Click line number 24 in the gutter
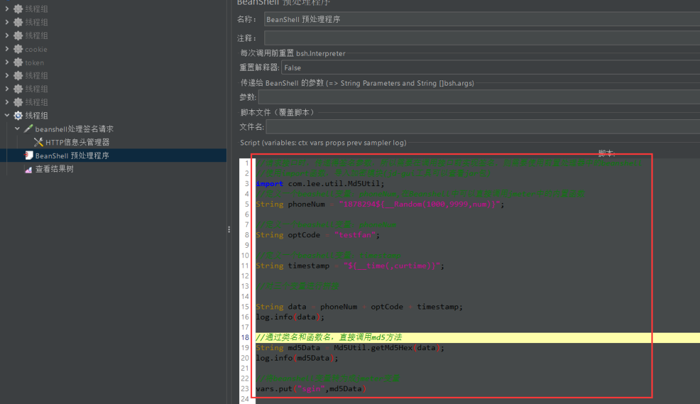 click(x=244, y=399)
